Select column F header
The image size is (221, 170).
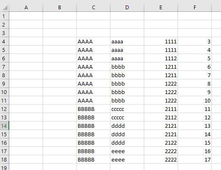(195, 8)
